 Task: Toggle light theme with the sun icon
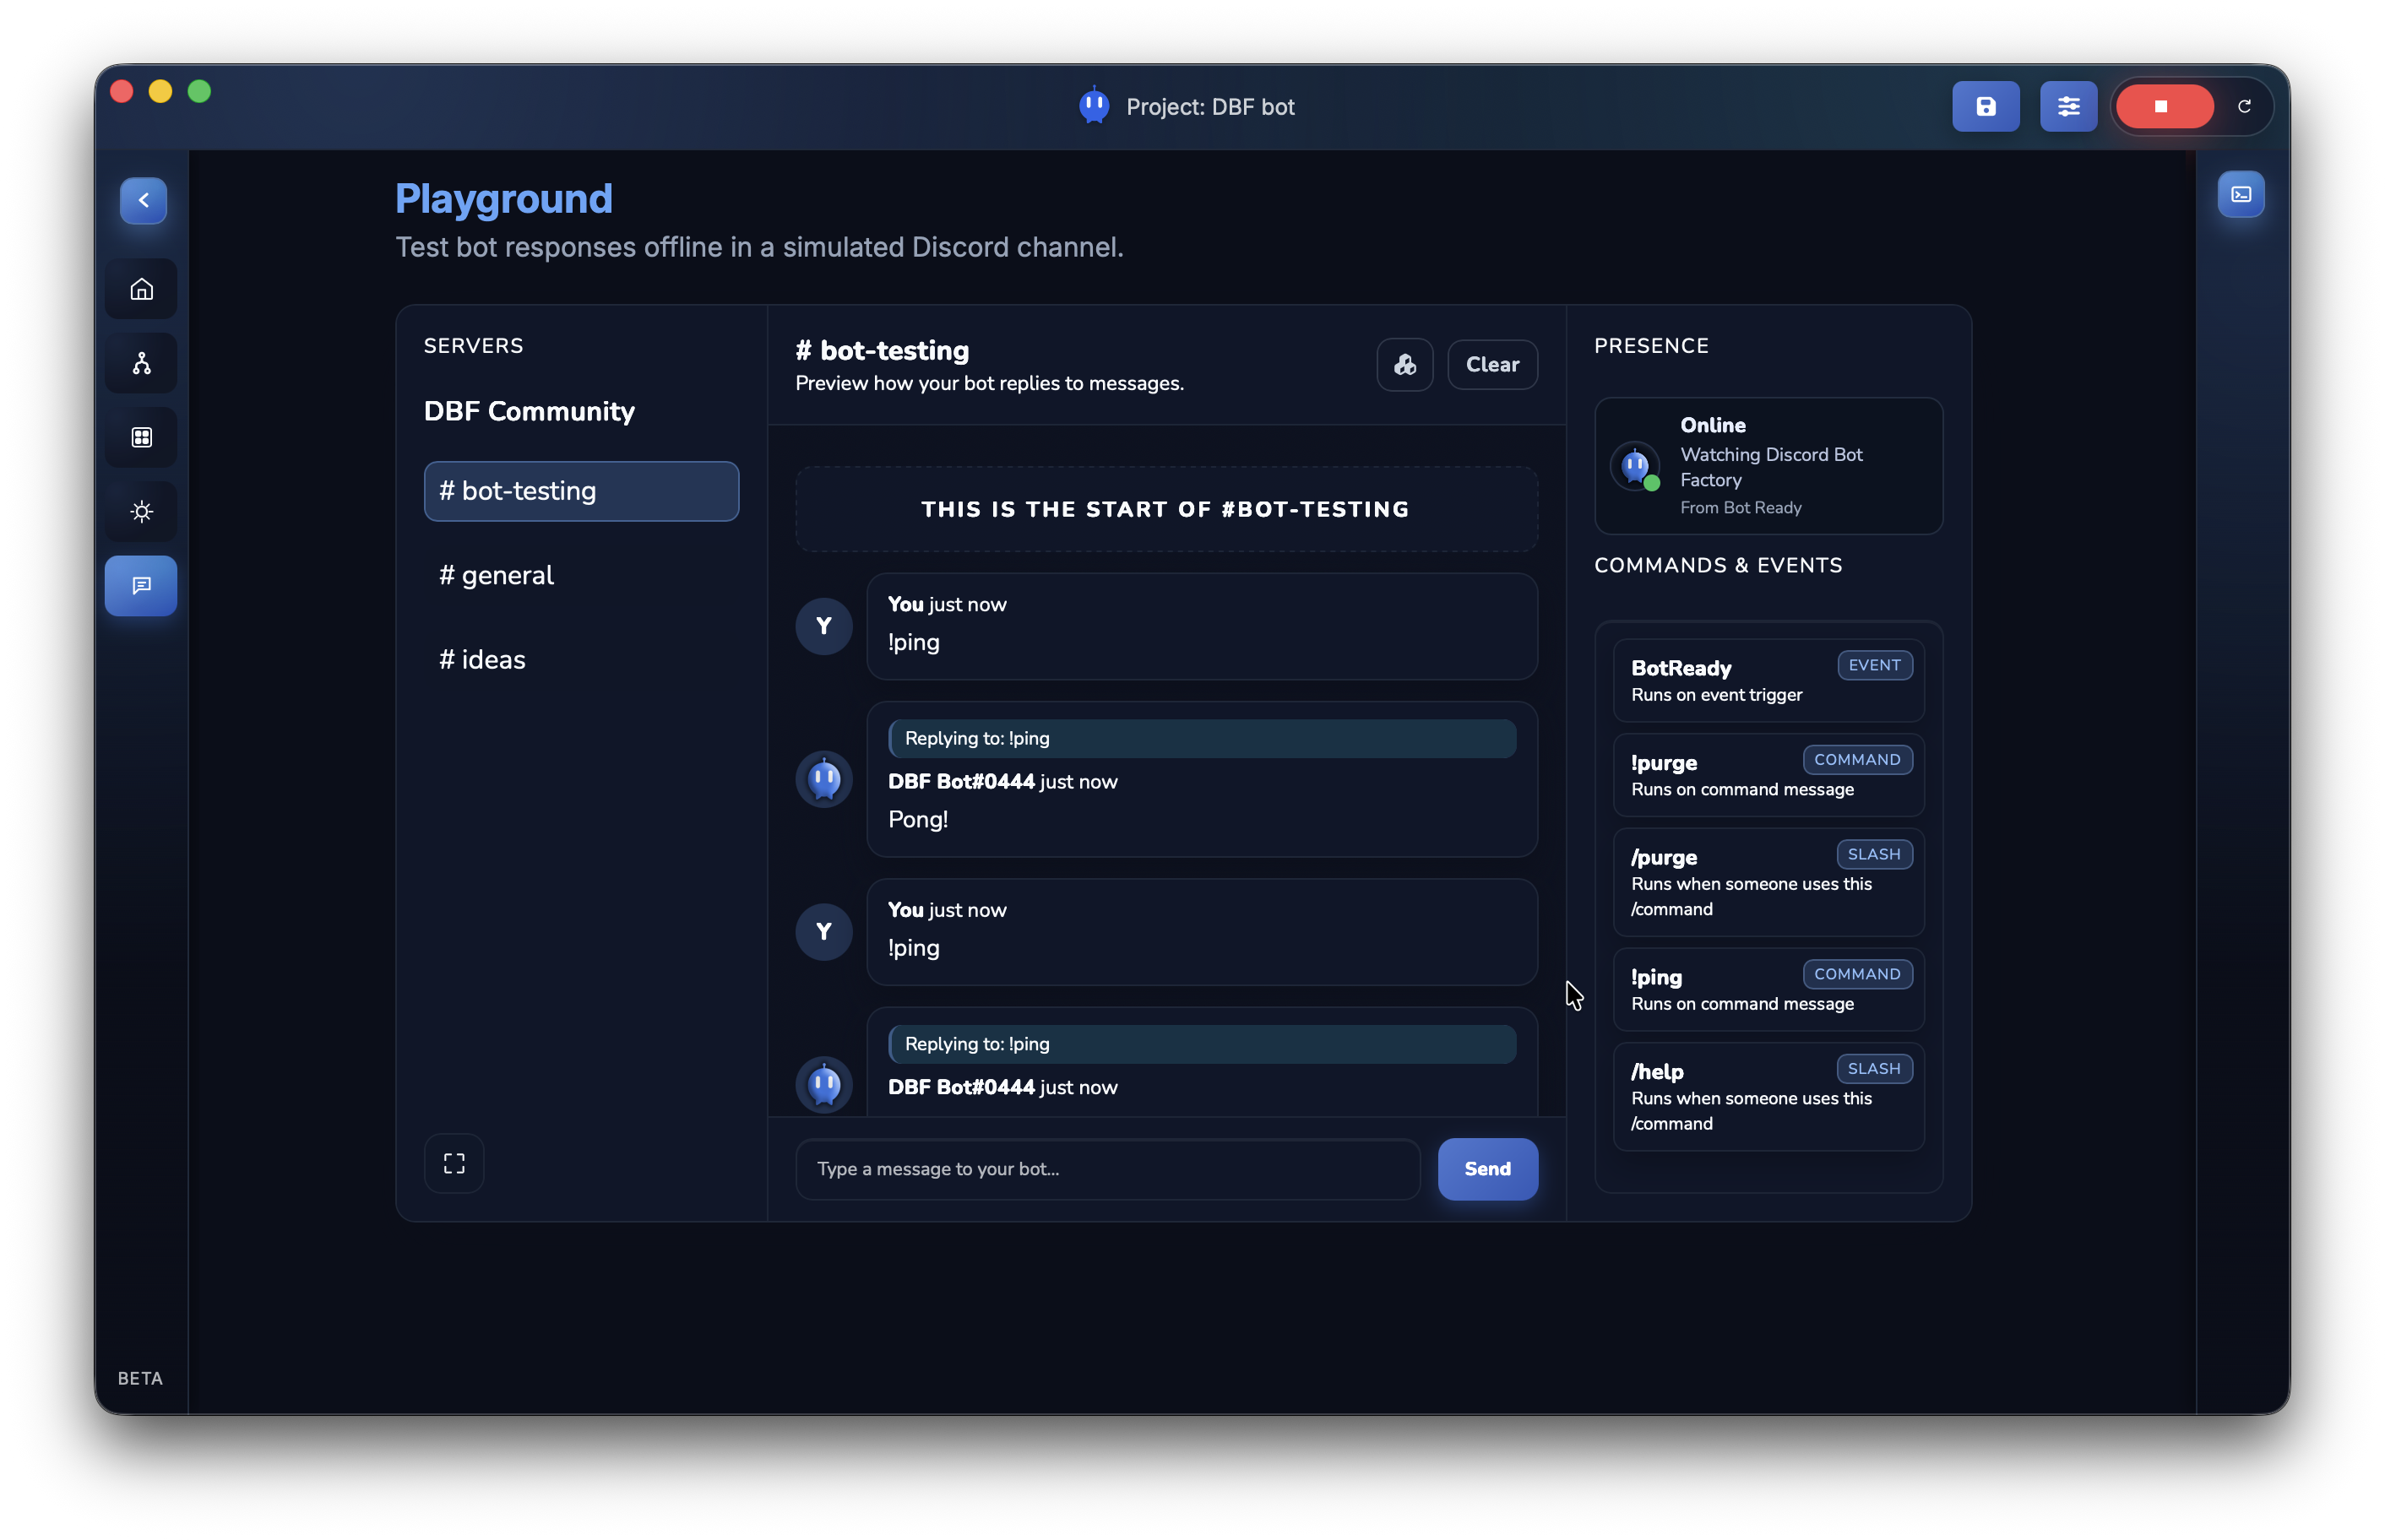(x=141, y=511)
